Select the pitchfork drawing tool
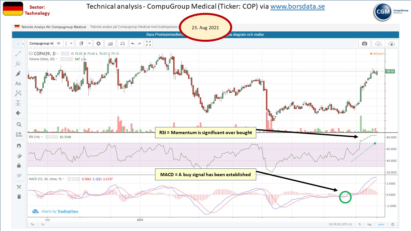The height and width of the screenshot is (231, 411). click(18, 64)
